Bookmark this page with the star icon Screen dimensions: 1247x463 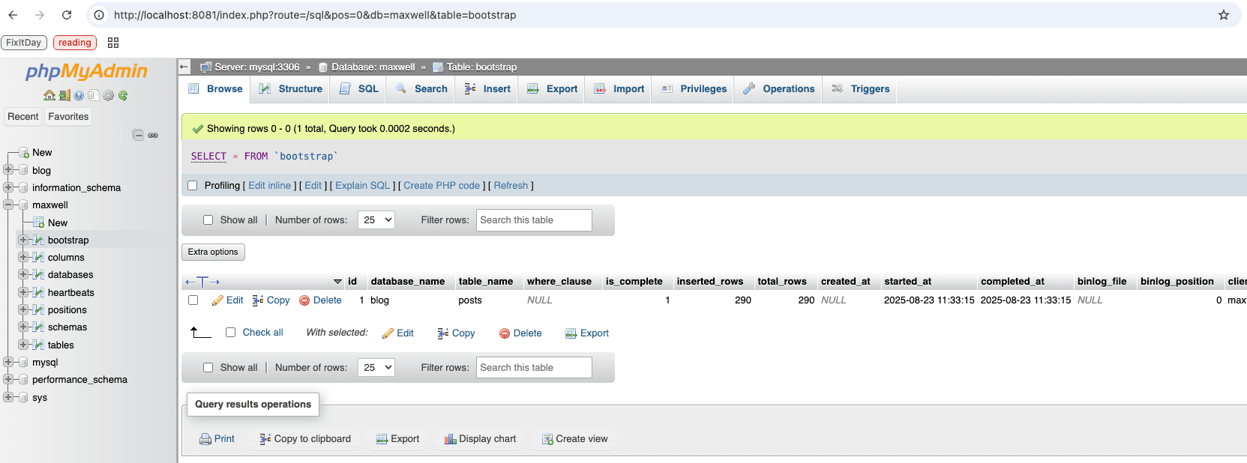click(x=1223, y=15)
